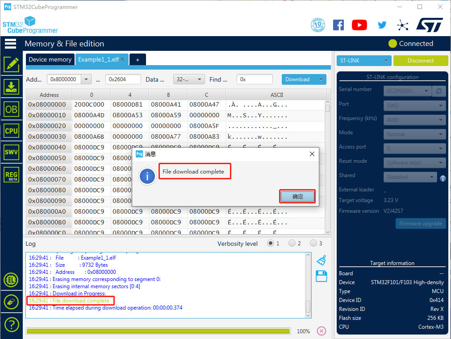Screen dimensions: 451x339
Task: Open Erasing & Programming download icon
Action: point(11,87)
